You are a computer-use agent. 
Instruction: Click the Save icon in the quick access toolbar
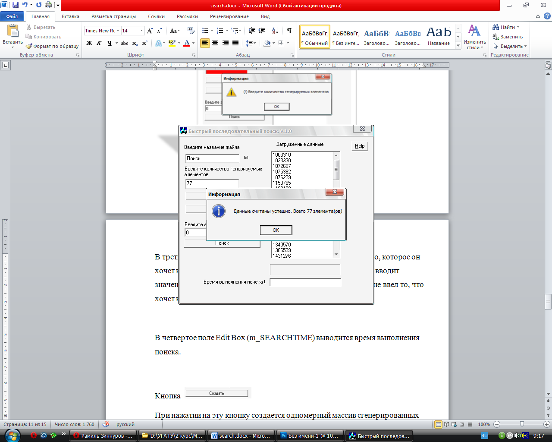click(x=16, y=5)
